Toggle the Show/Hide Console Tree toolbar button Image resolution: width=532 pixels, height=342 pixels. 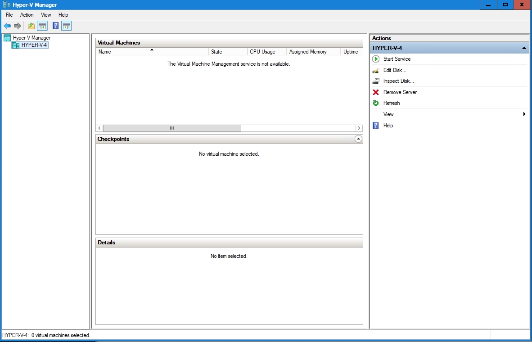[x=42, y=26]
